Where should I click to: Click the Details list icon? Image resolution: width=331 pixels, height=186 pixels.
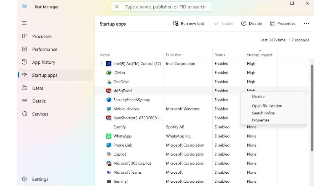click(24, 101)
